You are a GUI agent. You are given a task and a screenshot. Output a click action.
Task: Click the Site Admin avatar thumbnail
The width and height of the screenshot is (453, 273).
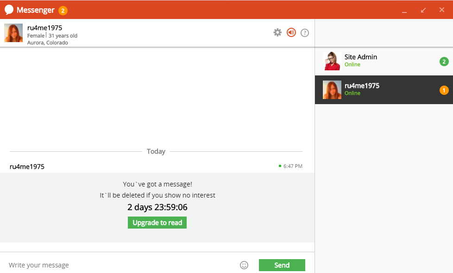pos(332,61)
